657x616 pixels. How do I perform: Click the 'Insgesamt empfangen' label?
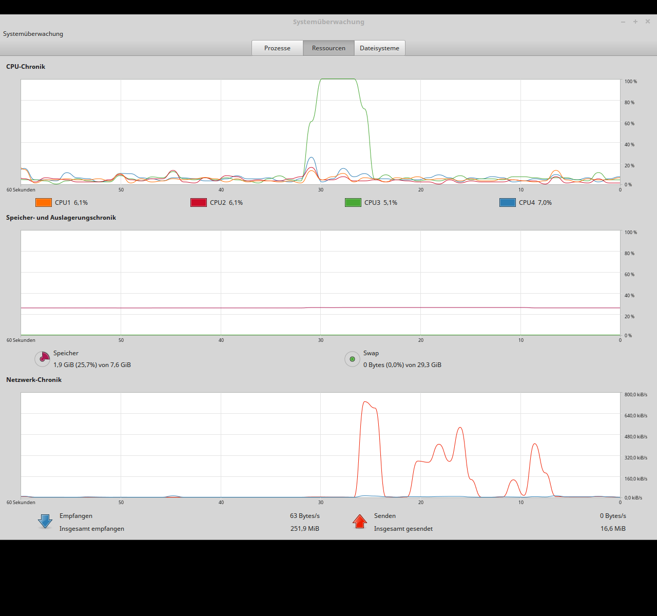coord(92,529)
